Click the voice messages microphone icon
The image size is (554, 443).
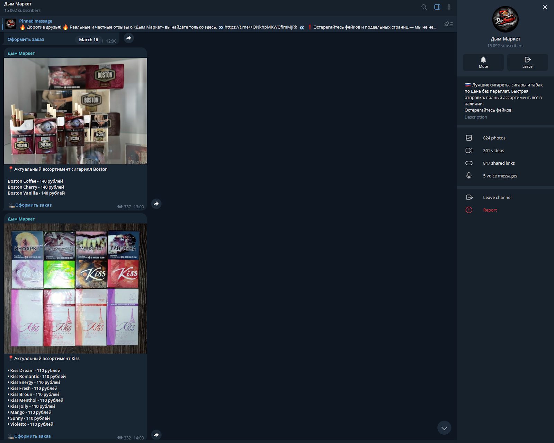(469, 176)
